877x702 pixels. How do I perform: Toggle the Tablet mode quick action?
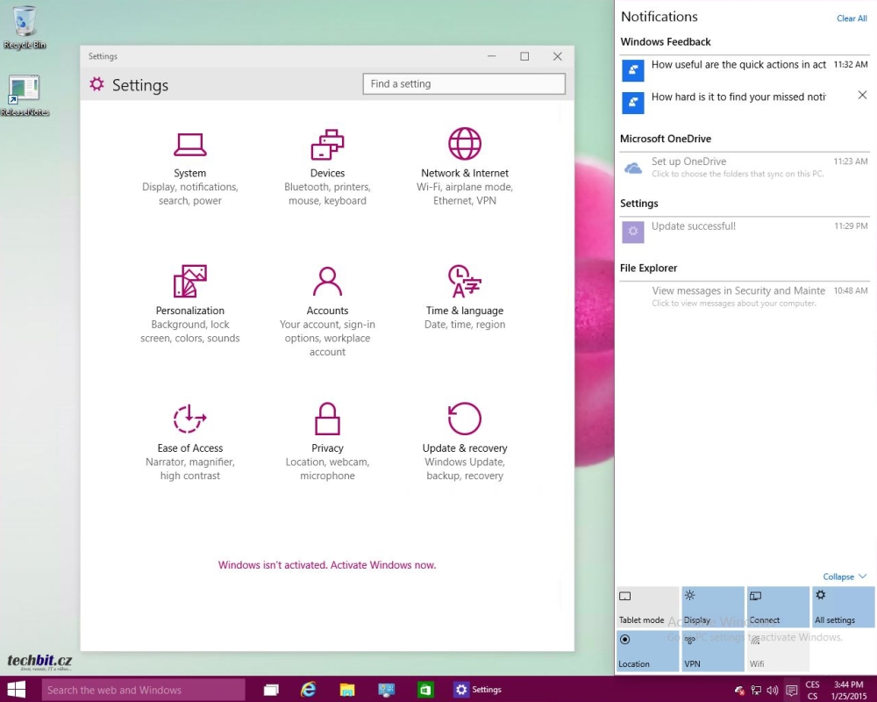647,607
